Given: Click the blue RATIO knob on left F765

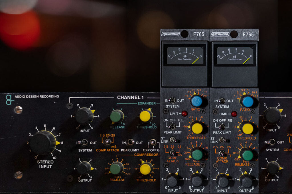Looking at the screenshot, I should (197, 101).
